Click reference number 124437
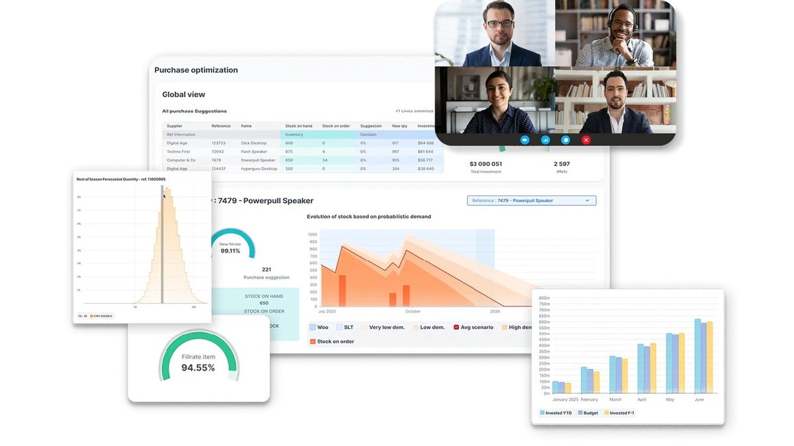794x446 pixels. point(218,168)
